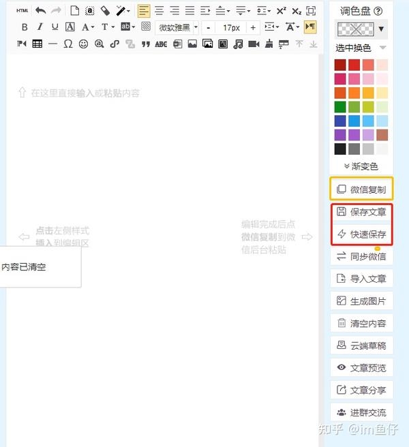Undo the last edit
409x447 pixels.
tap(40, 11)
